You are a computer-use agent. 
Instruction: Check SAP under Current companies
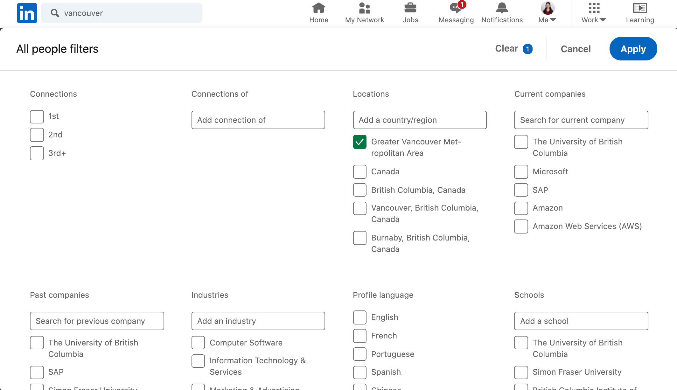click(521, 190)
